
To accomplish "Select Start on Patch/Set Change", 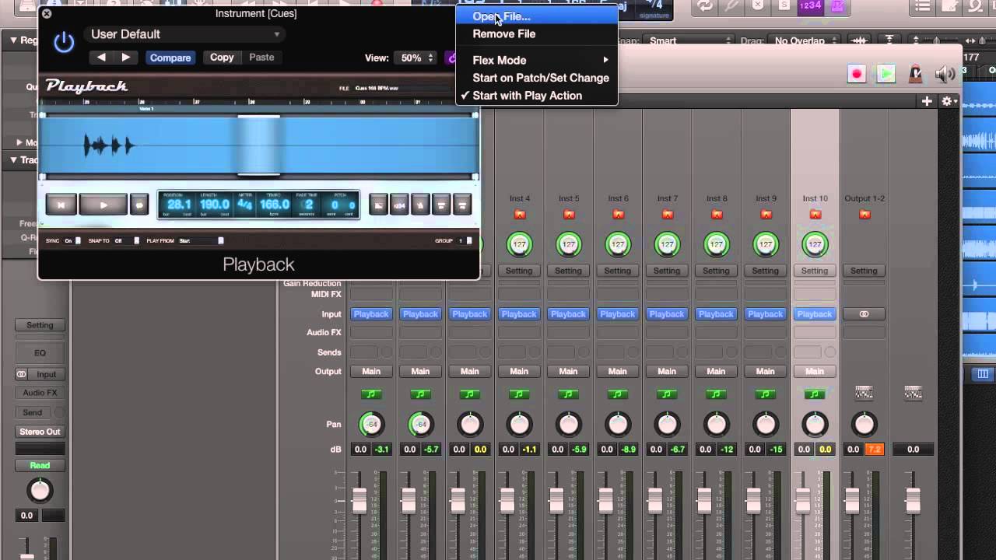I will 537,78.
